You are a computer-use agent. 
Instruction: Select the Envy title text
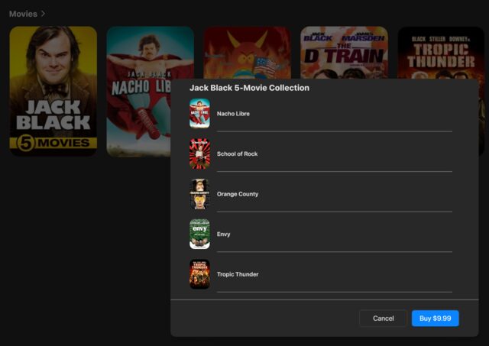223,234
